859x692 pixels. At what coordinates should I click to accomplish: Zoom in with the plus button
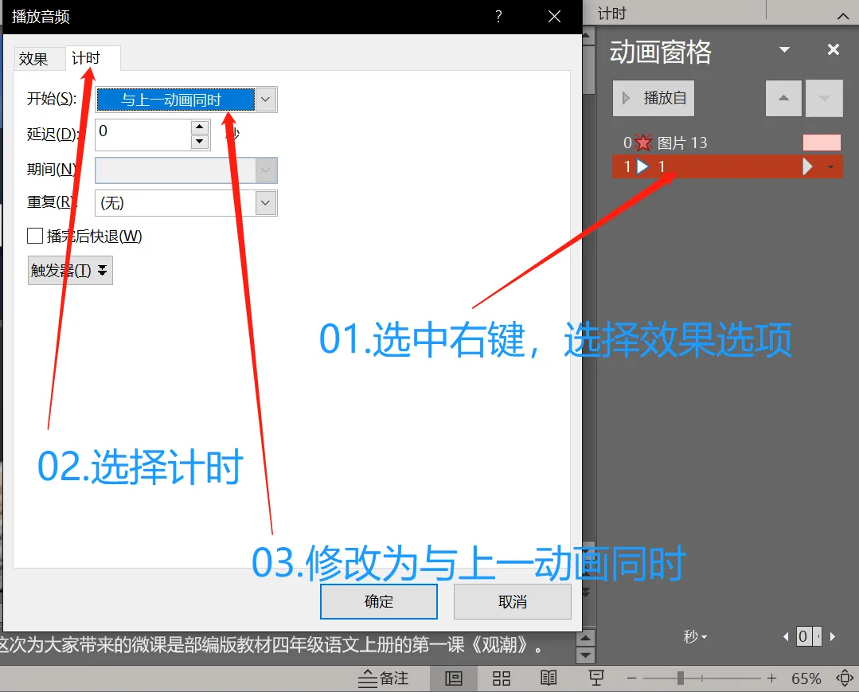[772, 678]
